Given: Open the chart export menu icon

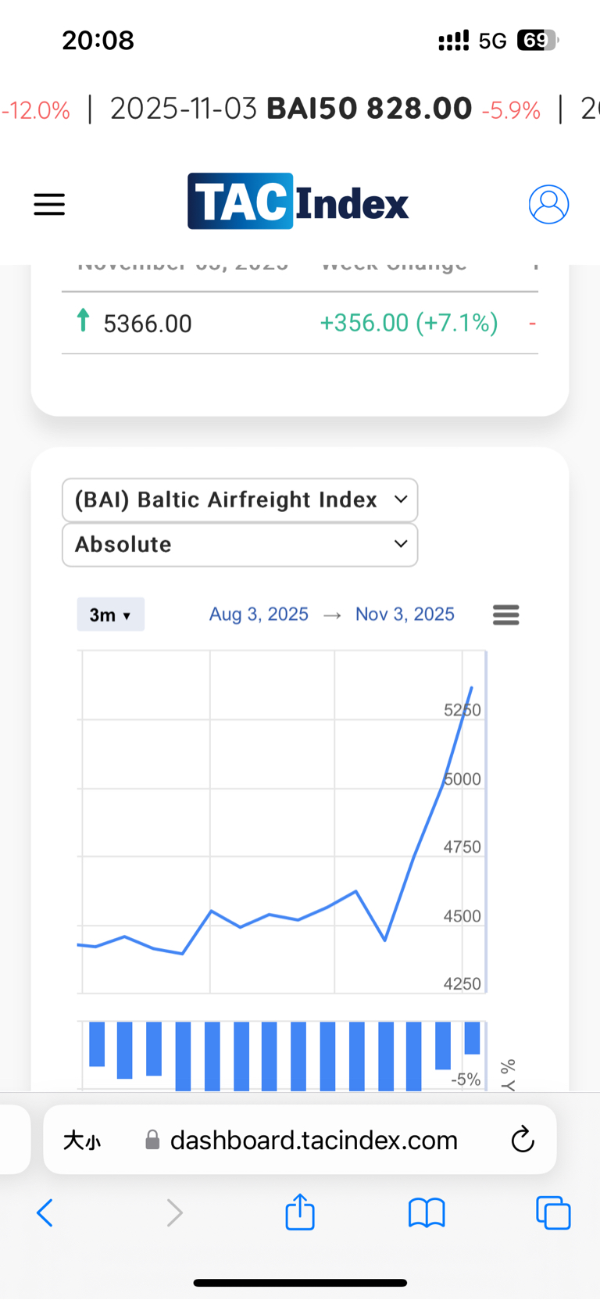Looking at the screenshot, I should click(505, 615).
